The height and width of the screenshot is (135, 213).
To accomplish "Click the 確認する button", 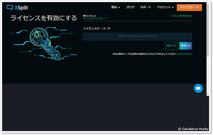I will [171, 46].
